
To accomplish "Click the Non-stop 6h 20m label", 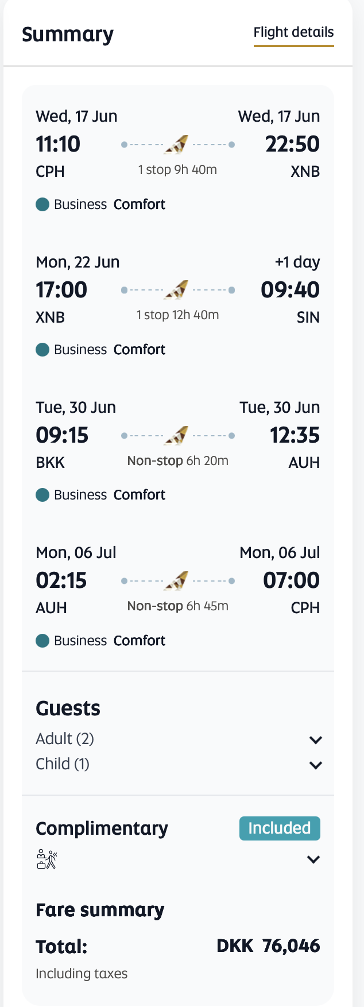I will coord(177,460).
